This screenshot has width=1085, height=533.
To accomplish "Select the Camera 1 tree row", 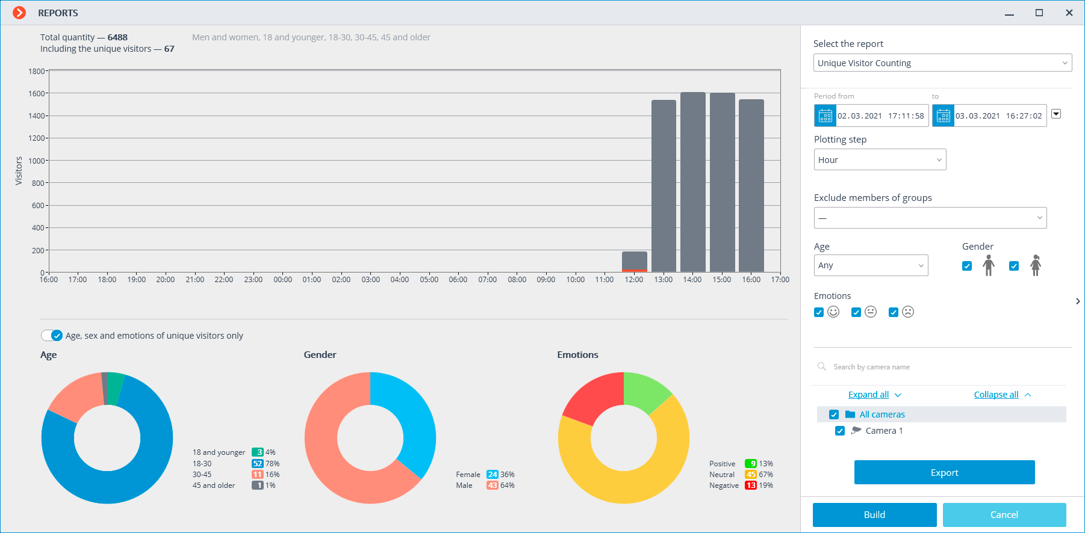I will [x=941, y=431].
